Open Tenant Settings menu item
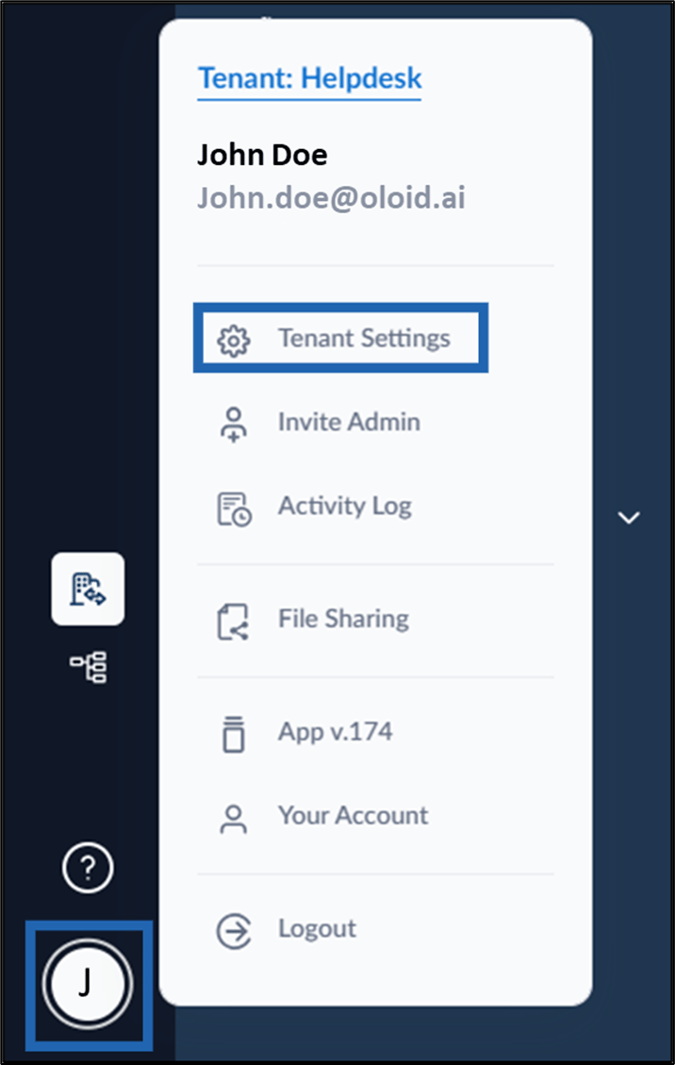This screenshot has width=675, height=1065. coord(341,339)
